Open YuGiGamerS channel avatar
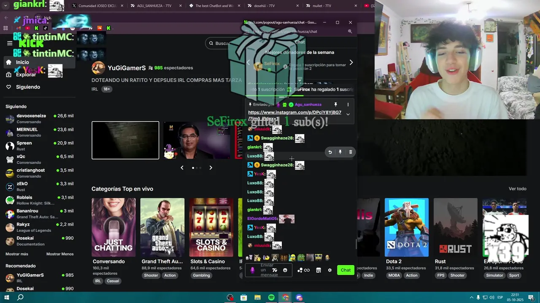The width and height of the screenshot is (540, 303). (98, 68)
